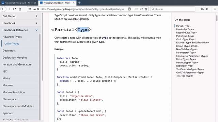Click the Partial<Type> heading text
This screenshot has width=218, height=122.
73,29
